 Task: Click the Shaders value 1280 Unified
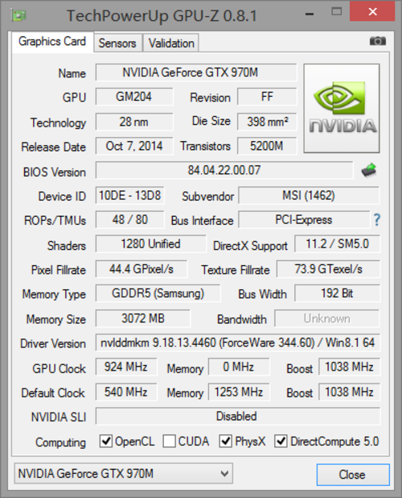(151, 244)
